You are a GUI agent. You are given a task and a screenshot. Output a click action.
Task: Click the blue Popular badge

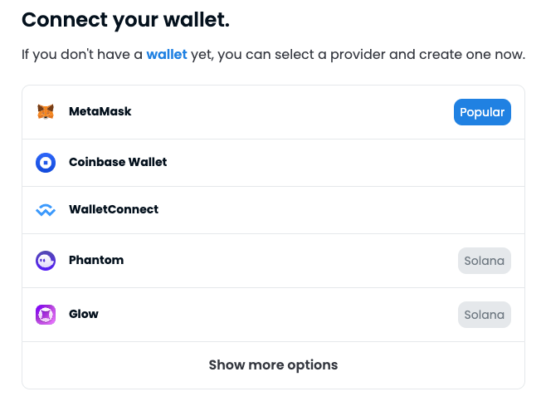[482, 112]
